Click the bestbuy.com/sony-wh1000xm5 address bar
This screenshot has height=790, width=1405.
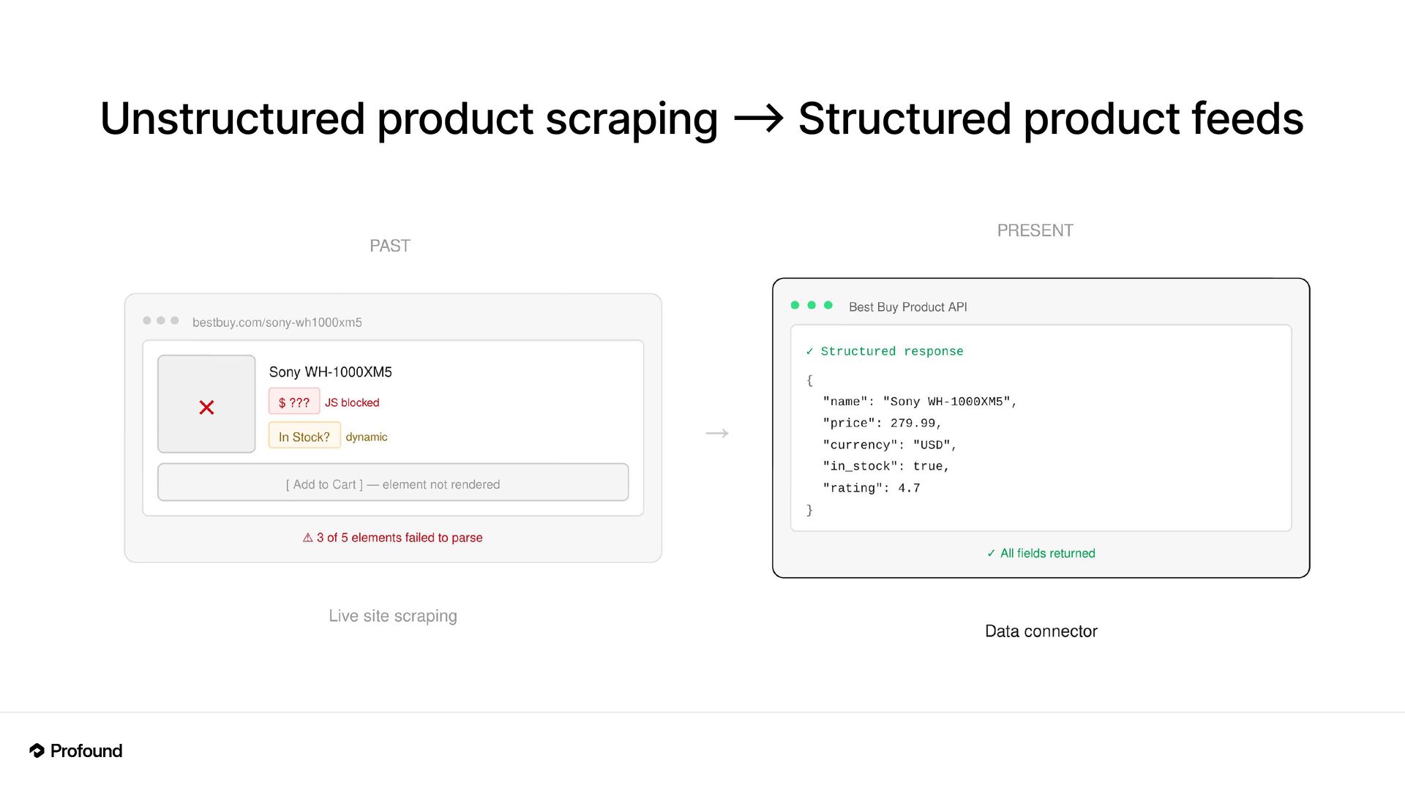pos(277,323)
